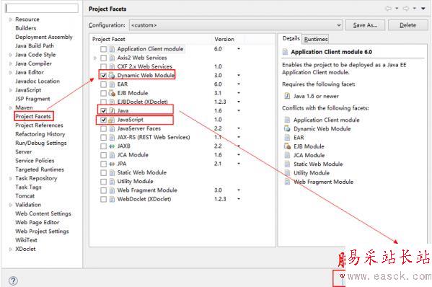Click the details header Application Client icon
432x287 pixels.
(x=286, y=52)
